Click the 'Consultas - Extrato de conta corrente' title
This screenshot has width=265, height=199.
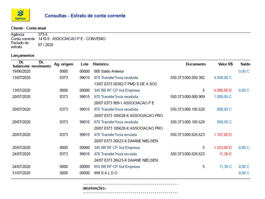point(85,16)
